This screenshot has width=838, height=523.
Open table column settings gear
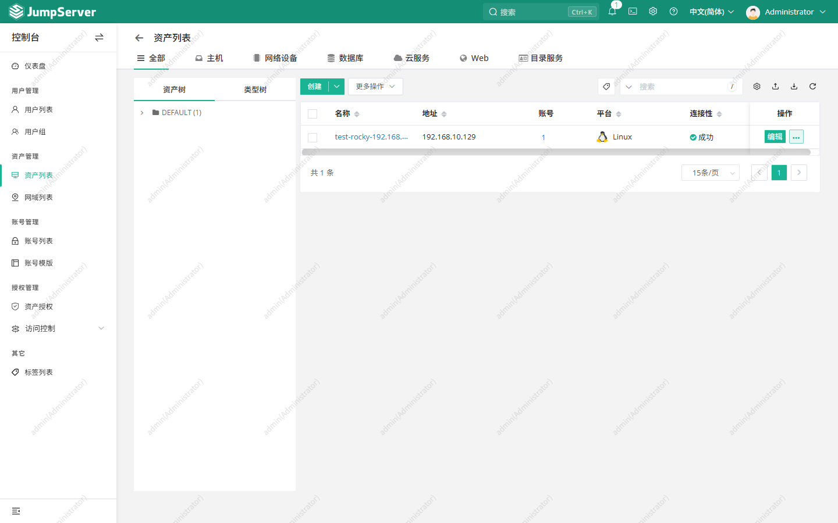tap(757, 87)
